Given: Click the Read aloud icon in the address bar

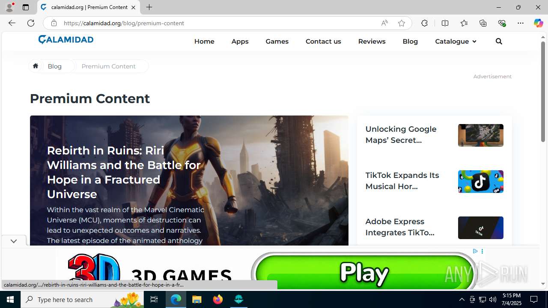Looking at the screenshot, I should click(384, 23).
